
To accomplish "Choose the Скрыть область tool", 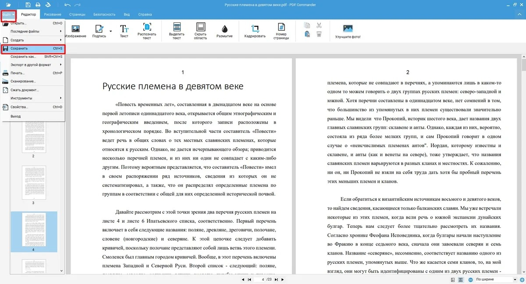I will [x=200, y=31].
